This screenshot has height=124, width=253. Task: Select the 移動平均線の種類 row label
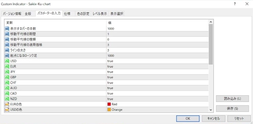pos(23,39)
